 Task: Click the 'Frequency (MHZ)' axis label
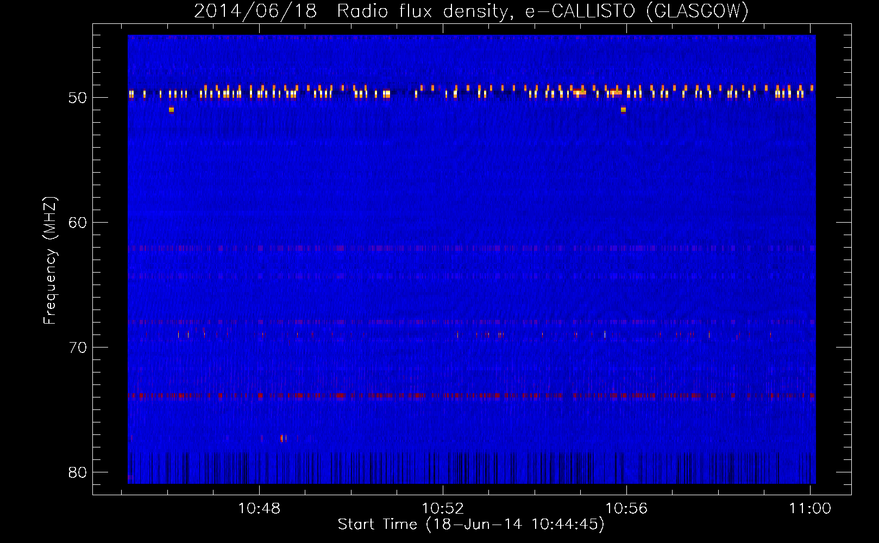point(50,261)
